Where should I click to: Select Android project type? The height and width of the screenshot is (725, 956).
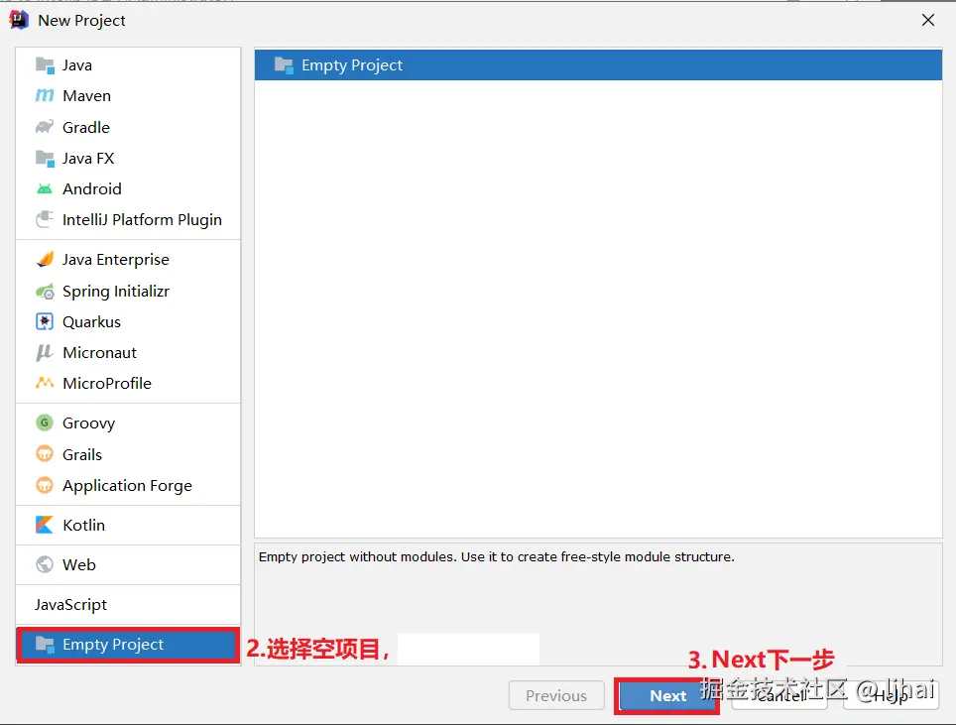tap(128, 189)
